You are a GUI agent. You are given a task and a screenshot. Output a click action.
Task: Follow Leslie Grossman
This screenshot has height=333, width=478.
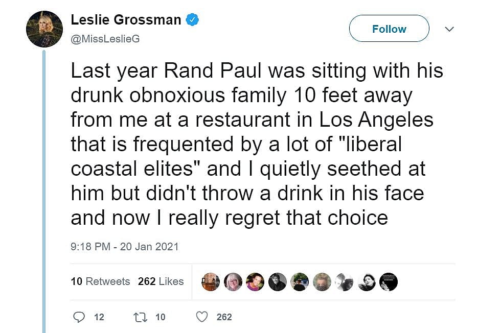tap(389, 29)
